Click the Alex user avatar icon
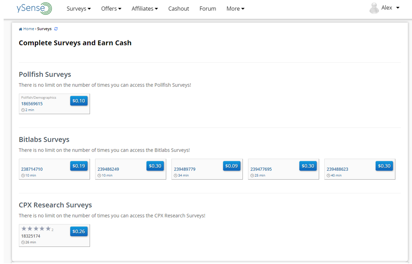 [x=374, y=8]
